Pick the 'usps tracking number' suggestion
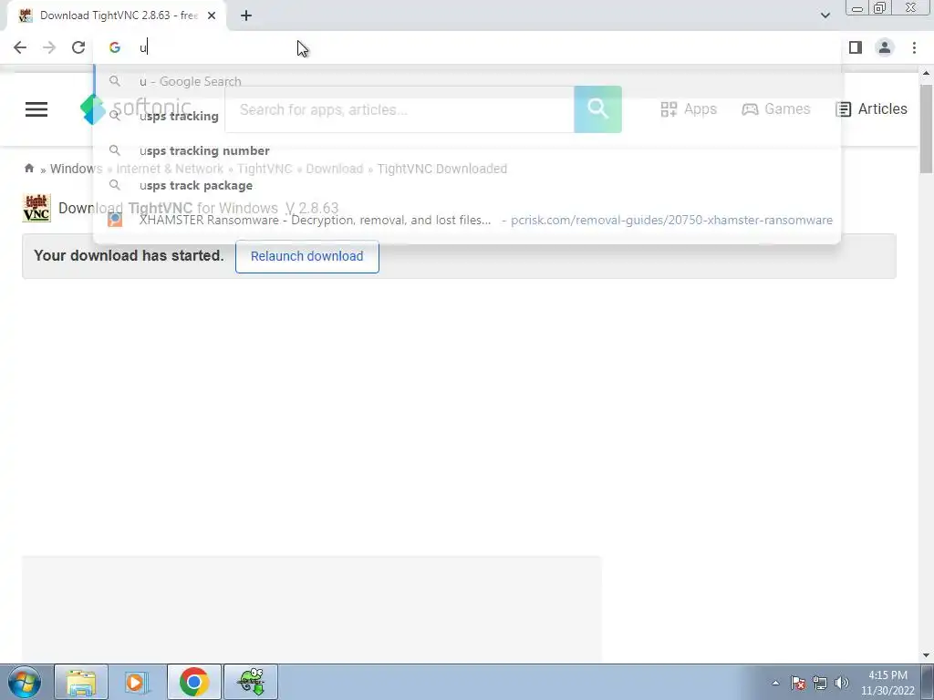The image size is (934, 700). coord(468,150)
